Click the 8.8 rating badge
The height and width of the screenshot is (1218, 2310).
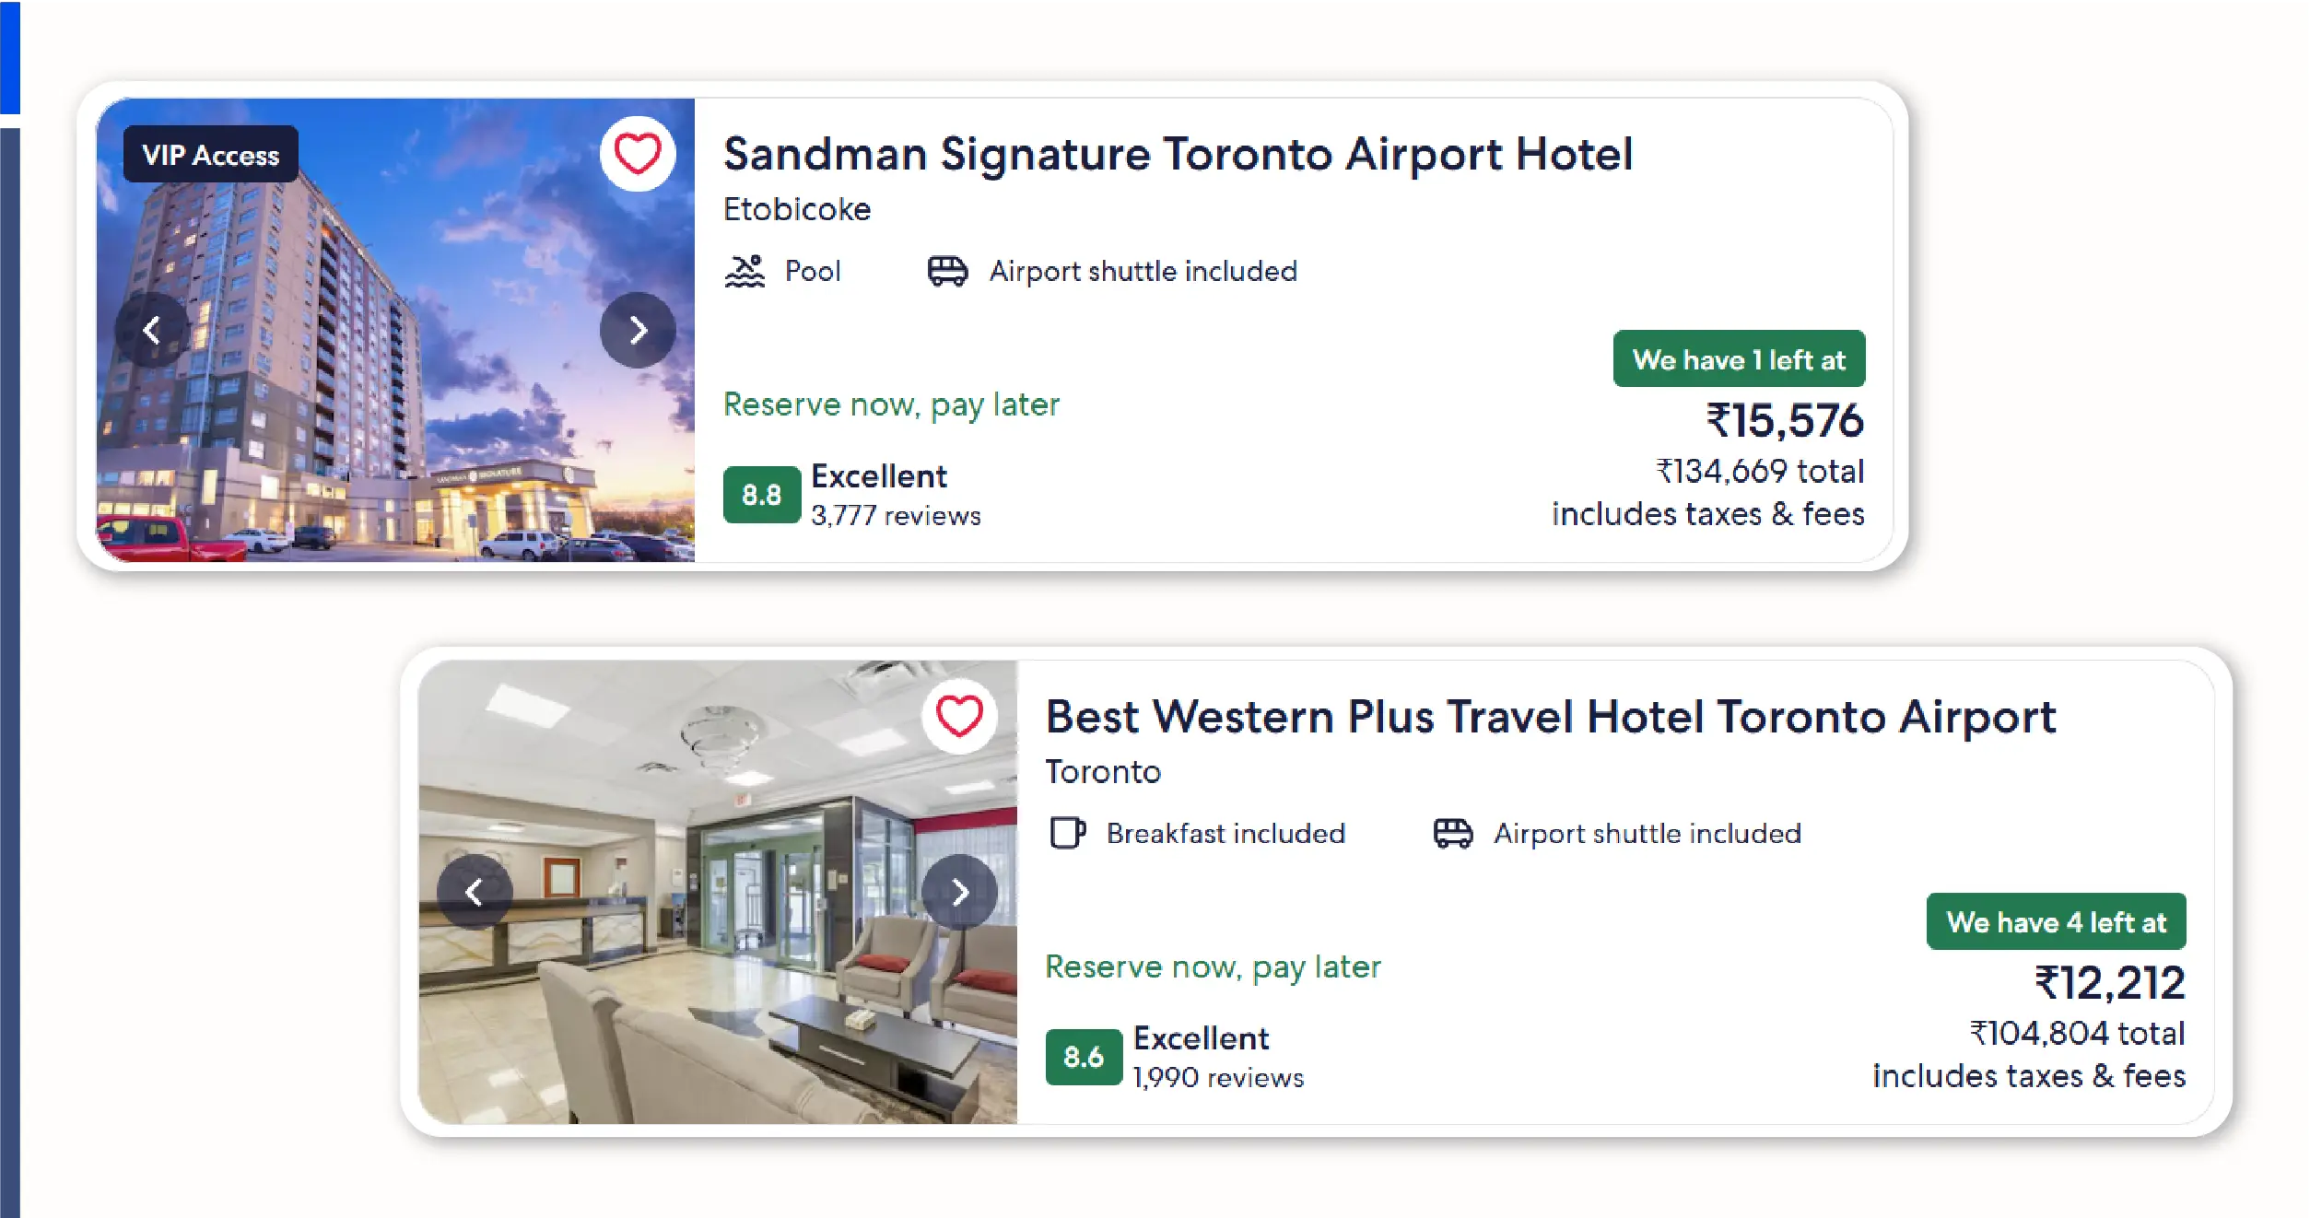coord(761,495)
